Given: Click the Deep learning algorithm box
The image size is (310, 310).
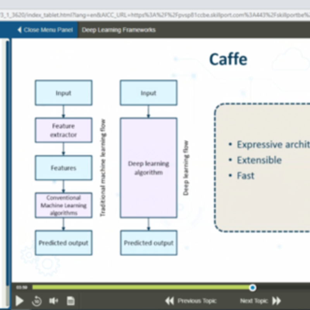Looking at the screenshot, I should 149,168.
